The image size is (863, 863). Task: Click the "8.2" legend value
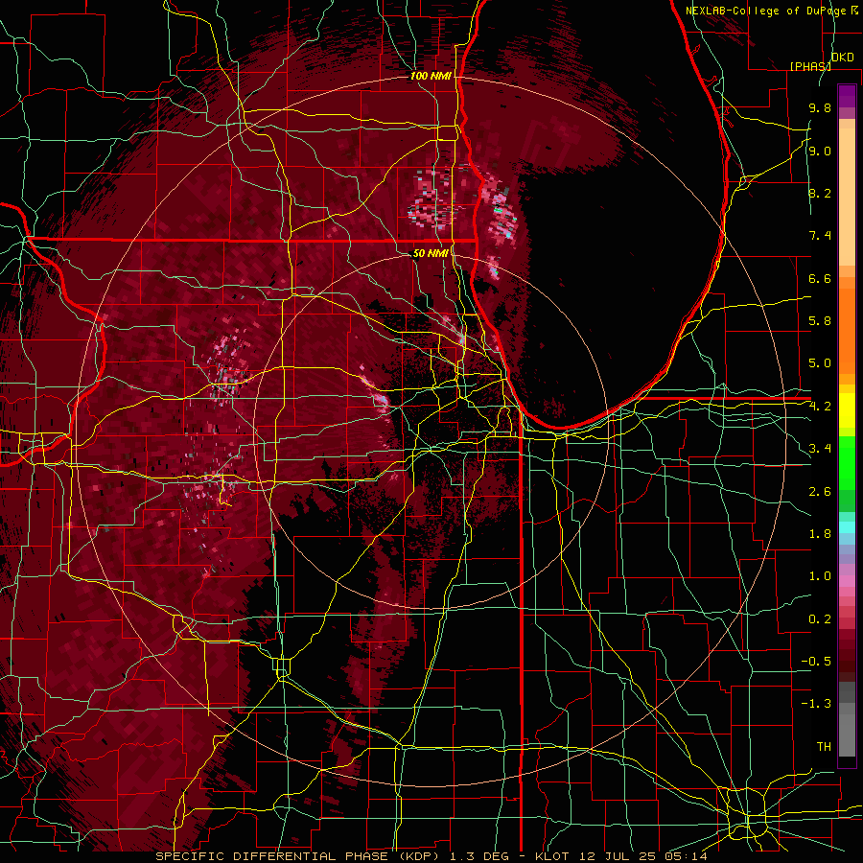click(820, 193)
